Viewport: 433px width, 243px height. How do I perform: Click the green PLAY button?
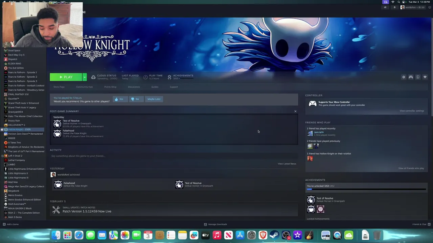pyautogui.click(x=66, y=77)
